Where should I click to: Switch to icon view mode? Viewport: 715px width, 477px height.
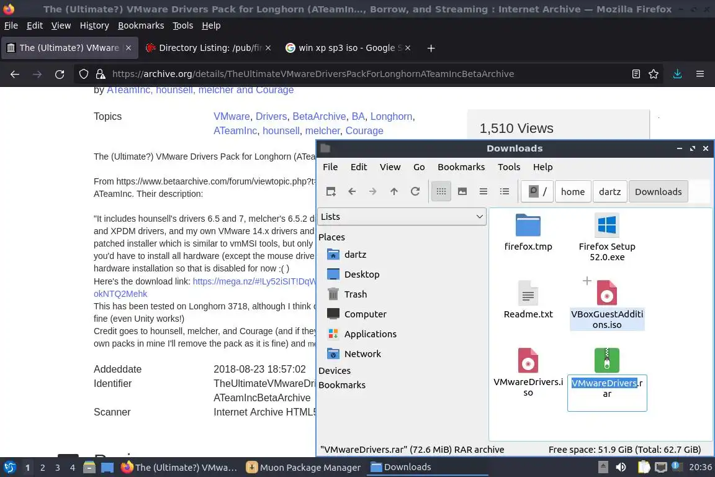tap(441, 191)
